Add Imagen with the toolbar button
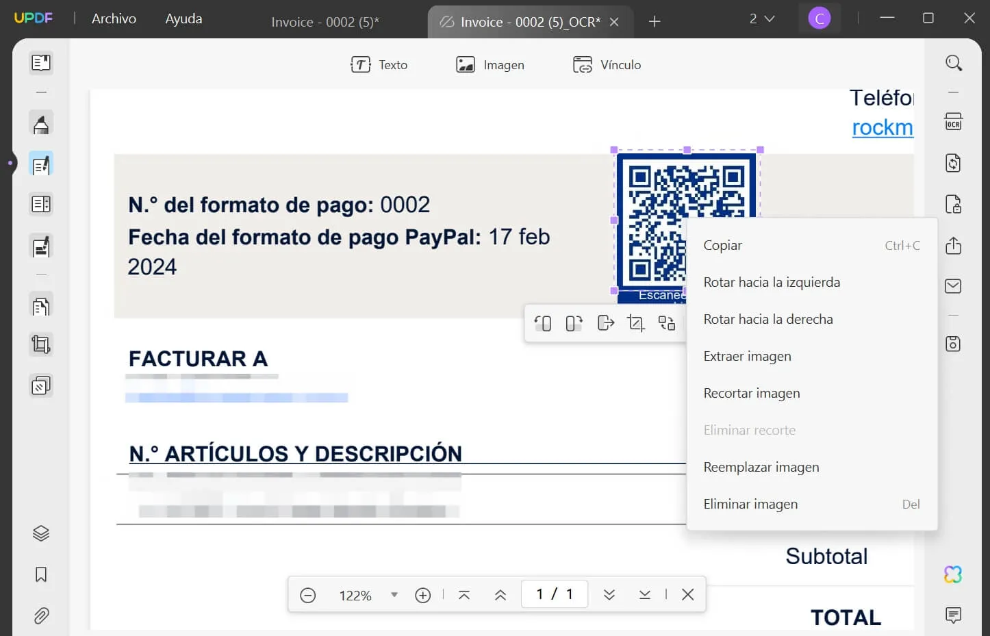This screenshot has width=990, height=636. tap(490, 65)
